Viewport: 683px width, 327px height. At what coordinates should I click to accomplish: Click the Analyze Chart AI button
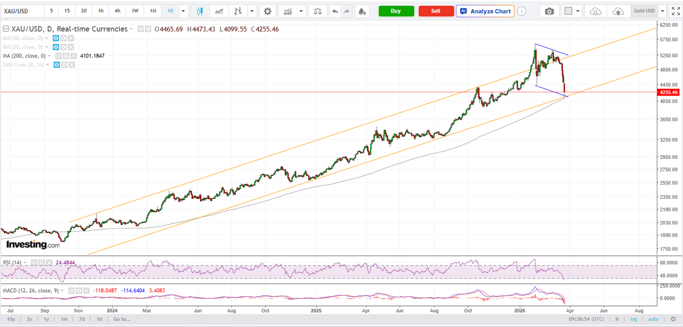click(485, 11)
